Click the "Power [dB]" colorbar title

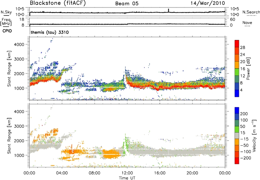(x=248, y=69)
